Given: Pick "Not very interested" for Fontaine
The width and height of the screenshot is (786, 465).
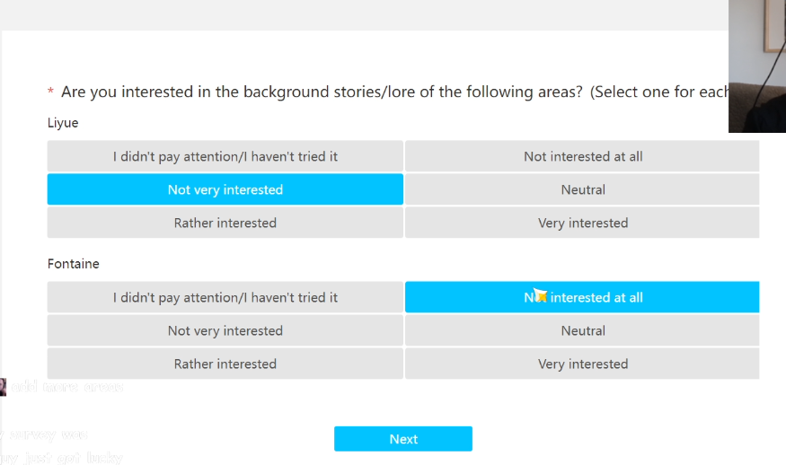Looking at the screenshot, I should pos(225,330).
